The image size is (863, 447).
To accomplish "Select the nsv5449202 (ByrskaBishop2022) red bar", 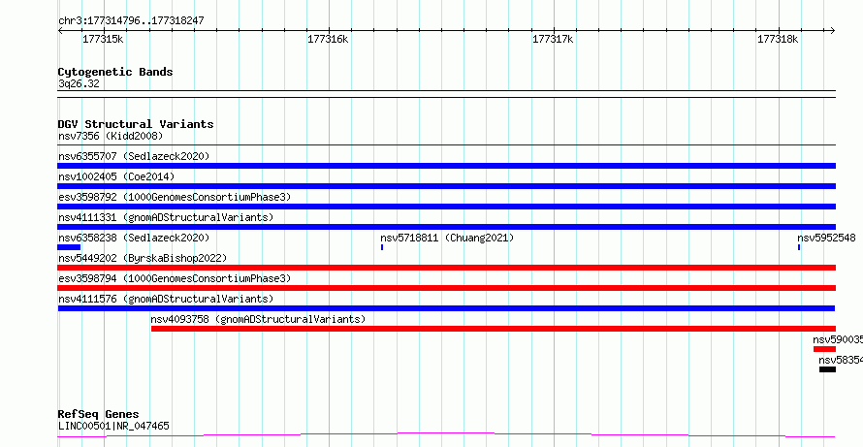I will [x=446, y=268].
